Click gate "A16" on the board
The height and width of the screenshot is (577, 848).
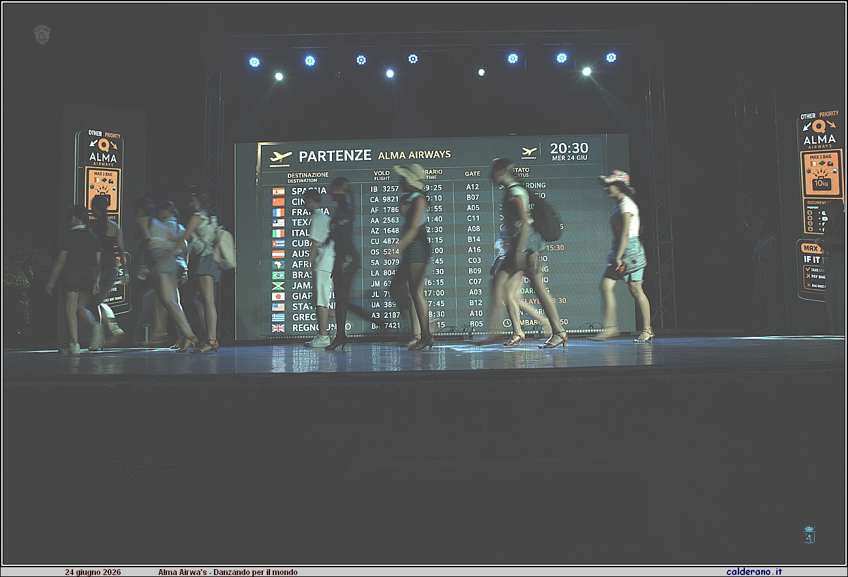click(x=474, y=250)
